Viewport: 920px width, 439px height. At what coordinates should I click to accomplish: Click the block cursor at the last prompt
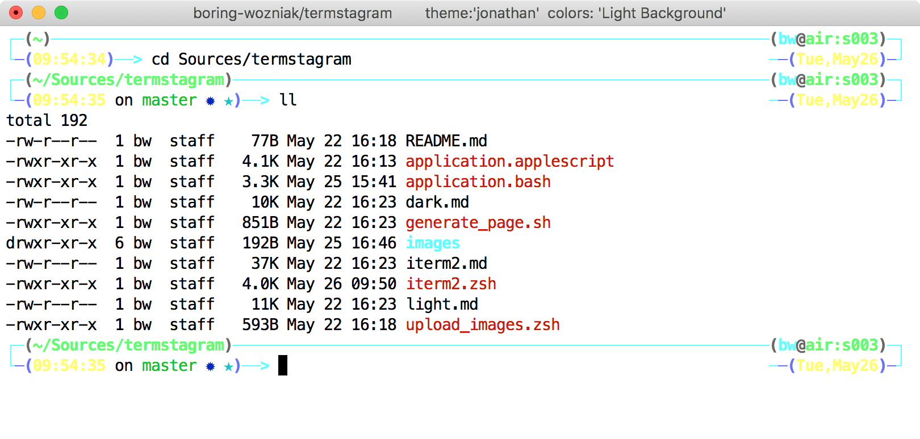pos(283,366)
